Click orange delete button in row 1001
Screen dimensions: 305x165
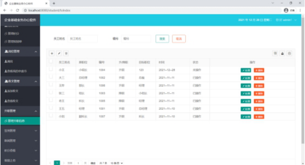coord(259,109)
